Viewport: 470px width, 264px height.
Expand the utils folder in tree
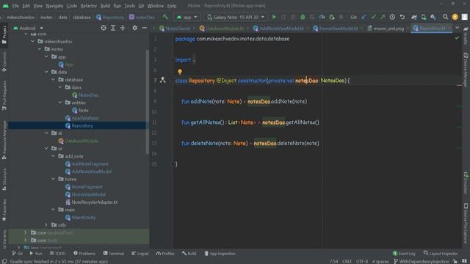point(46,224)
